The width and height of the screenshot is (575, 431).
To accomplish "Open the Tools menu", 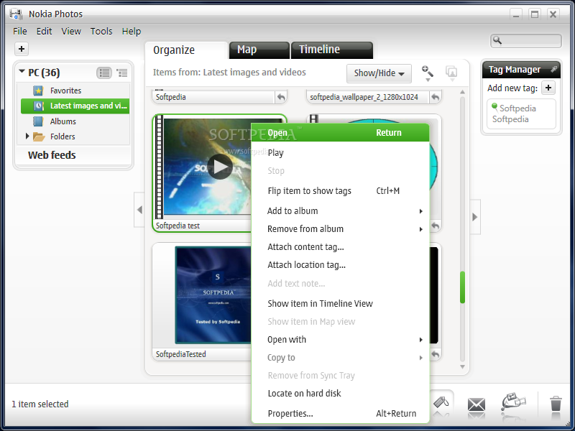I will pyautogui.click(x=101, y=32).
